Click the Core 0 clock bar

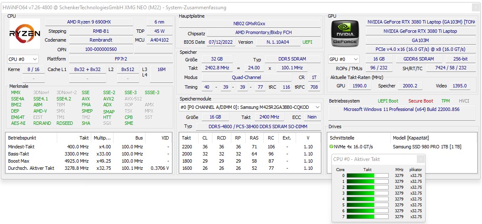tap(368, 175)
